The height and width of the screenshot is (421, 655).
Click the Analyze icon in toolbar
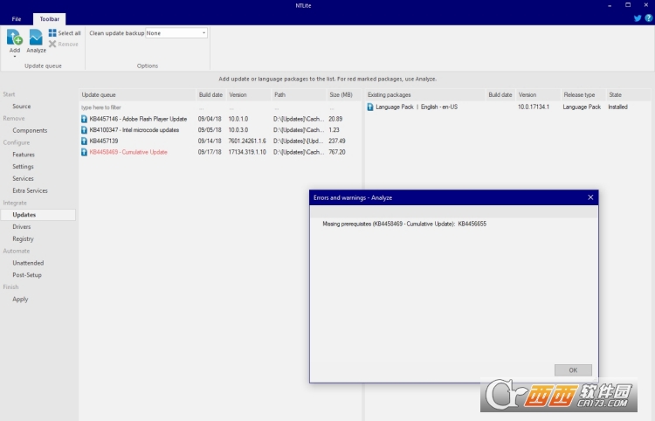click(x=36, y=38)
